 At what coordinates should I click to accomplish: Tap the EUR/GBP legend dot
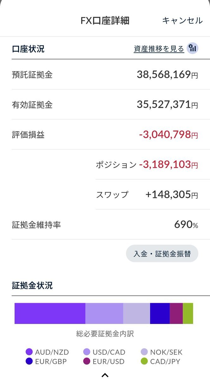pos(29,362)
